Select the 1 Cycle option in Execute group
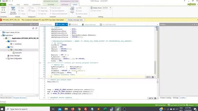This screenshot has width=198, height=111. tap(19, 14)
